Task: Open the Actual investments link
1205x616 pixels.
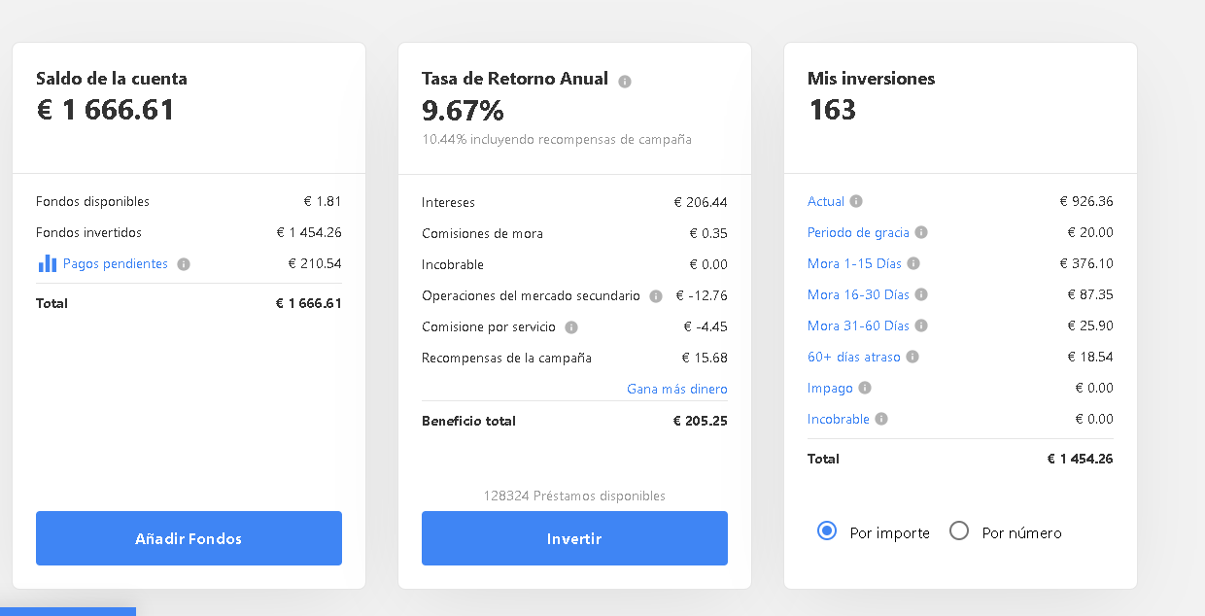Action: 826,201
